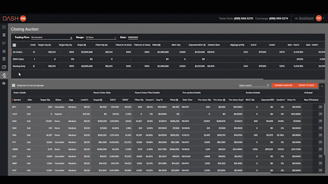Sort by the Agg column header
328x184 pixels.
(x=71, y=100)
